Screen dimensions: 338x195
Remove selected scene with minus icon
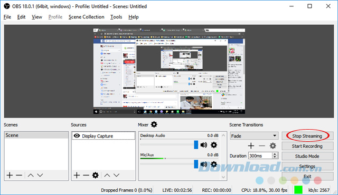(x=19, y=175)
